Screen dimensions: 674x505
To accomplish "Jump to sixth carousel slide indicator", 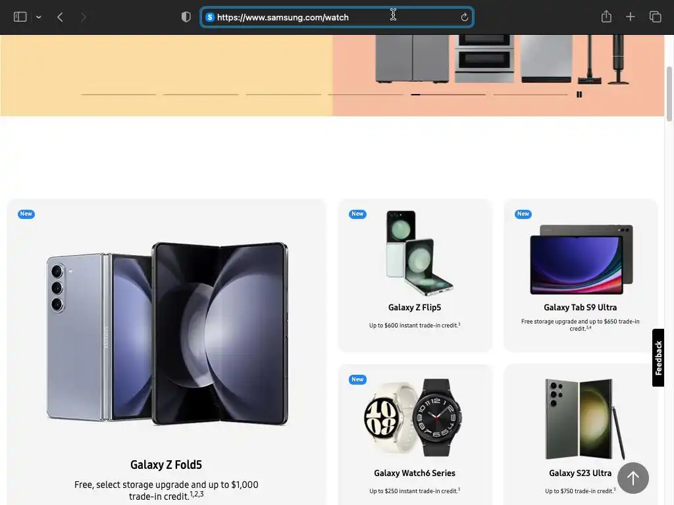I will click(x=531, y=95).
